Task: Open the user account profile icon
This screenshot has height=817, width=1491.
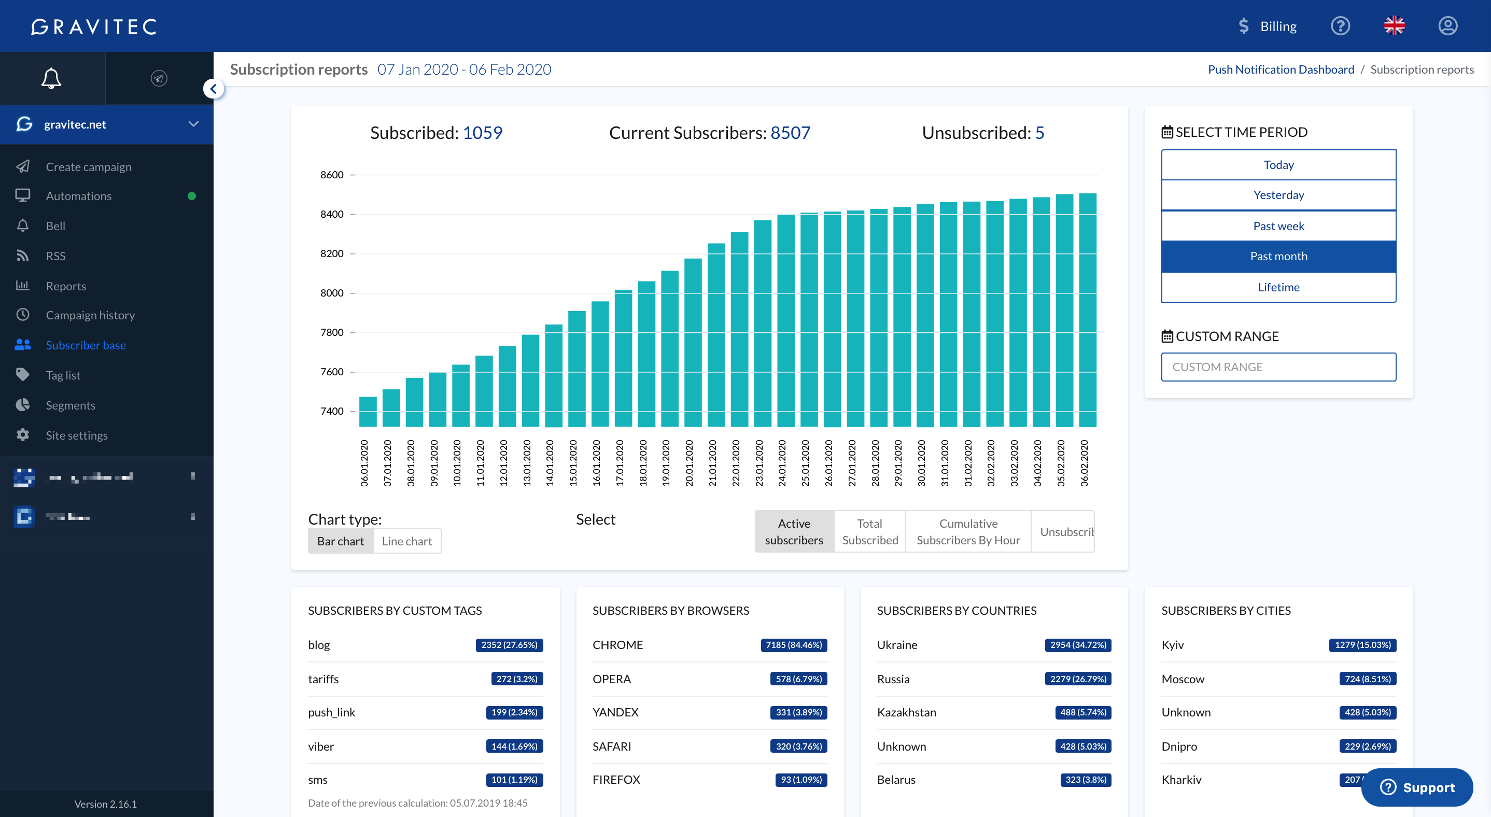Action: click(x=1447, y=26)
